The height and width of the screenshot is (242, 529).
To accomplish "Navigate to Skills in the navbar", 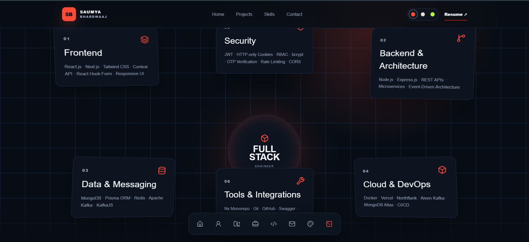I will (269, 14).
